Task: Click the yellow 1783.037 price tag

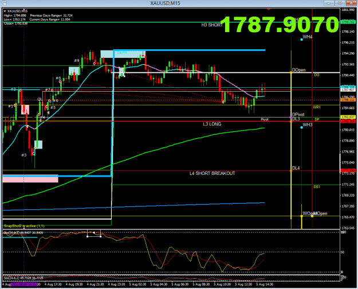Action: pyautogui.click(x=348, y=118)
